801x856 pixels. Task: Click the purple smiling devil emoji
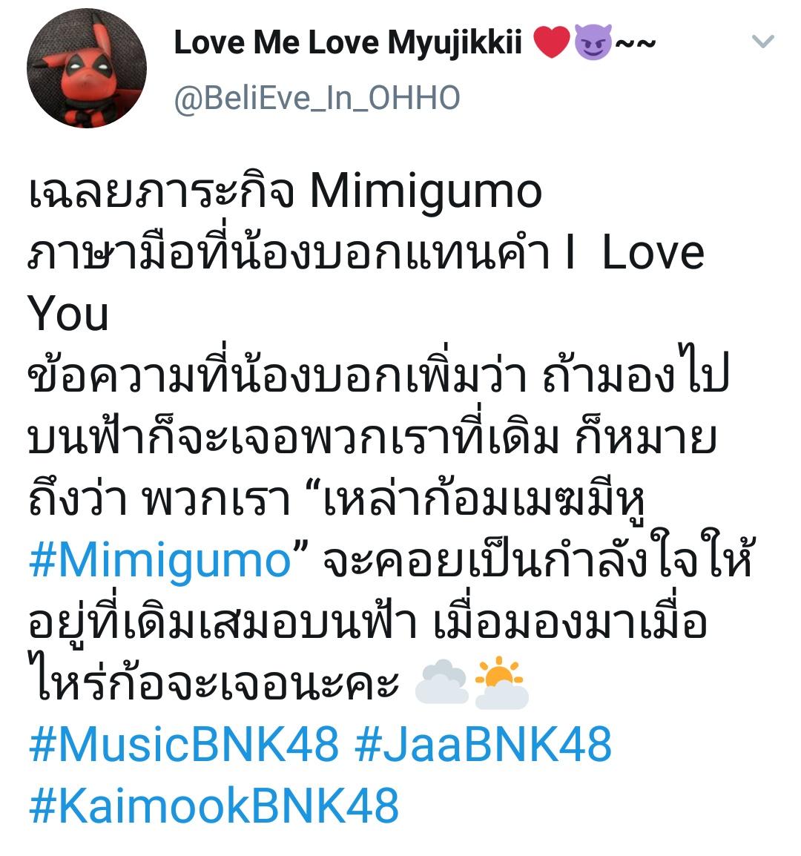tap(593, 42)
